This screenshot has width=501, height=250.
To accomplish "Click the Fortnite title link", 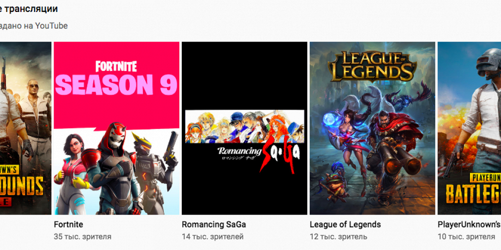I will pyautogui.click(x=68, y=224).
